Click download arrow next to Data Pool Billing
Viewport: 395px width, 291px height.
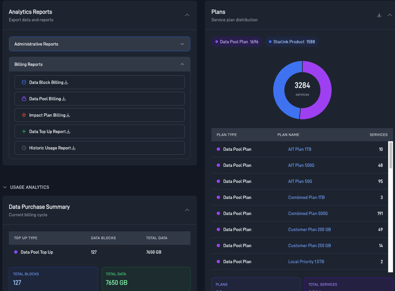(x=64, y=99)
